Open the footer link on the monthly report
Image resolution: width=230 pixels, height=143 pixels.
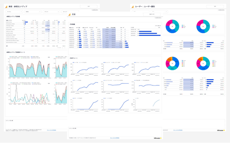[x=115, y=138]
